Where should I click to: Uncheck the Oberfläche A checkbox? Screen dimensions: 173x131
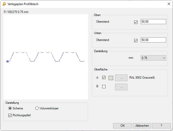click(104, 78)
